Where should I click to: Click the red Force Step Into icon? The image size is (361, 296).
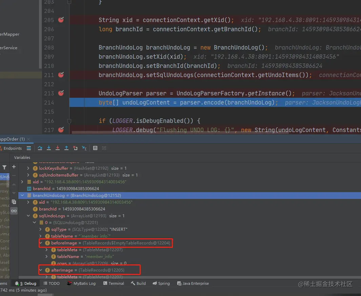(58, 148)
